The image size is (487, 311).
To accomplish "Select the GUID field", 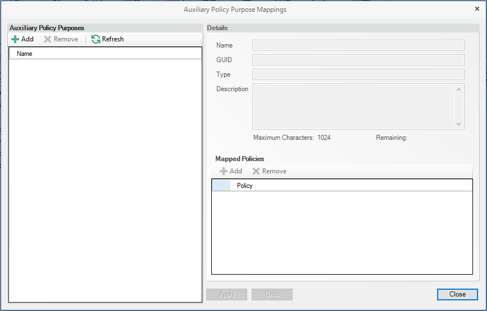I will [x=358, y=60].
